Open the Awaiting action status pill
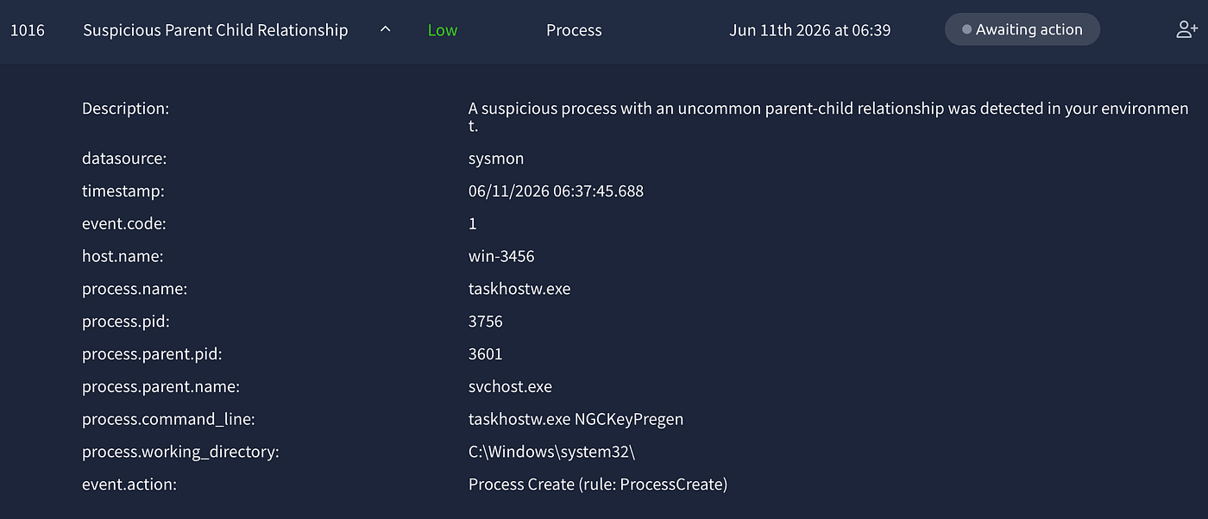The image size is (1208, 519). (1022, 29)
